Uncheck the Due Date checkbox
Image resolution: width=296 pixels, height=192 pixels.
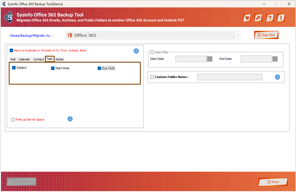tap(100, 68)
